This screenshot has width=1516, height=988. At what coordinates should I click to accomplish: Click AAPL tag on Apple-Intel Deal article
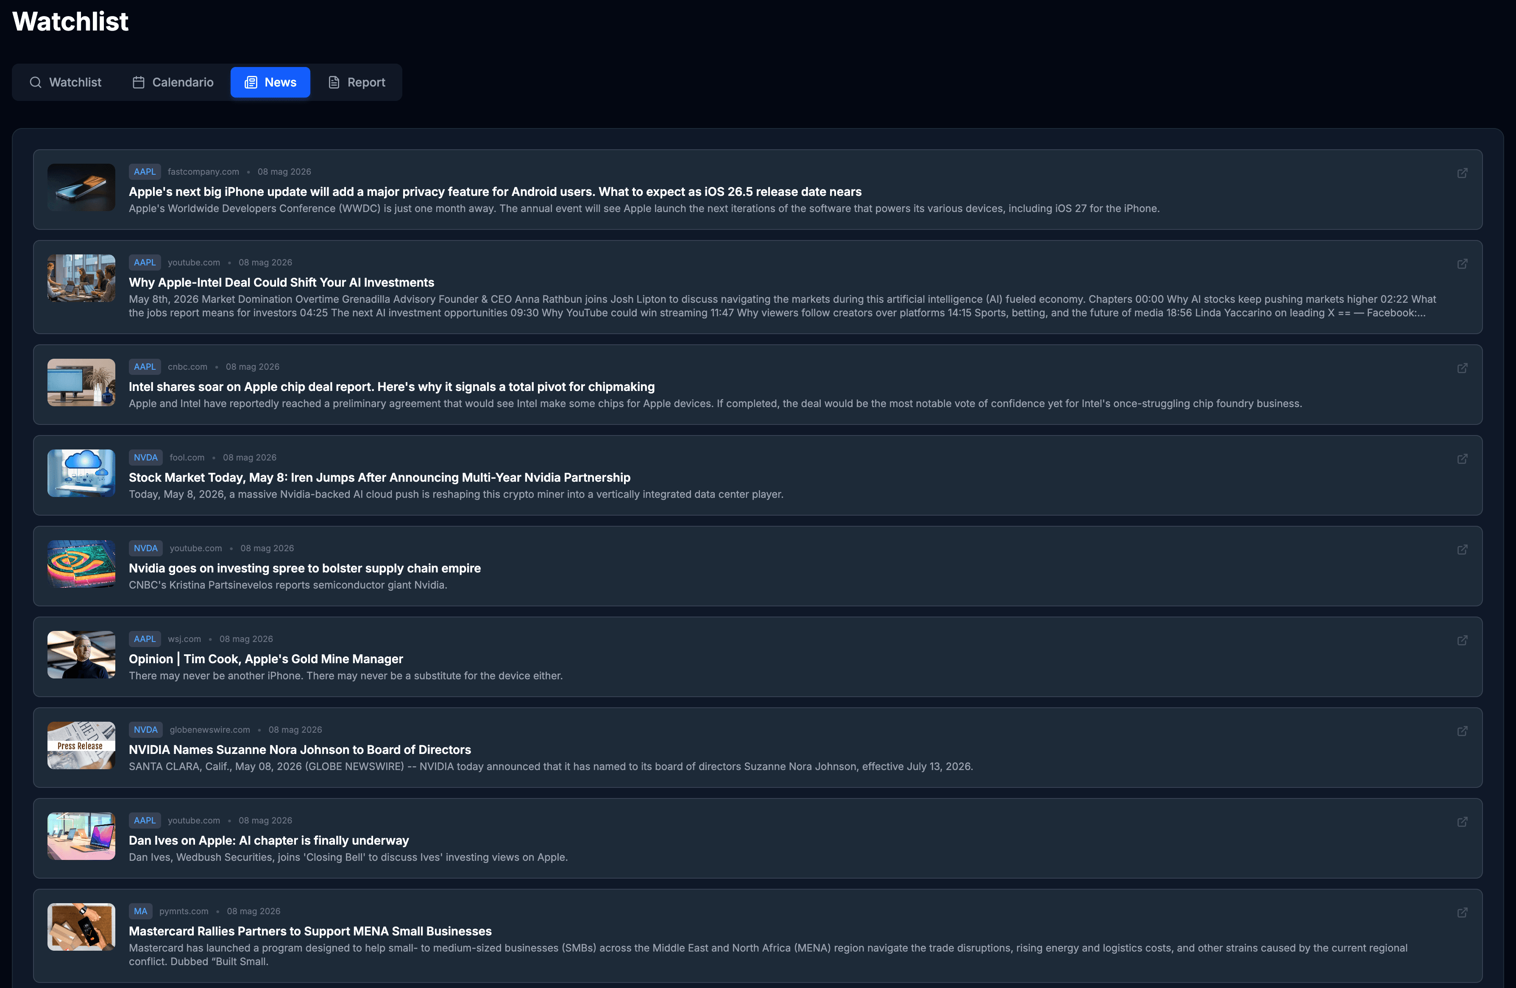coord(145,262)
